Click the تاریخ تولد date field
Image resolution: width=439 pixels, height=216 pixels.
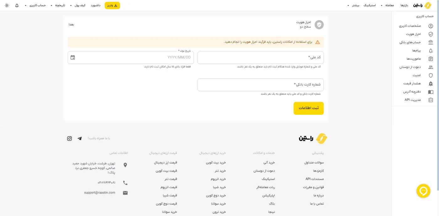tap(131, 58)
